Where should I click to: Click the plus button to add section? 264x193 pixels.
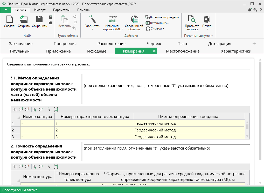[254, 43]
